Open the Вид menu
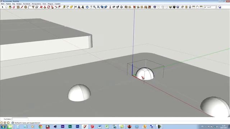Viewport: 230px width, 129px height. coord(14,4)
